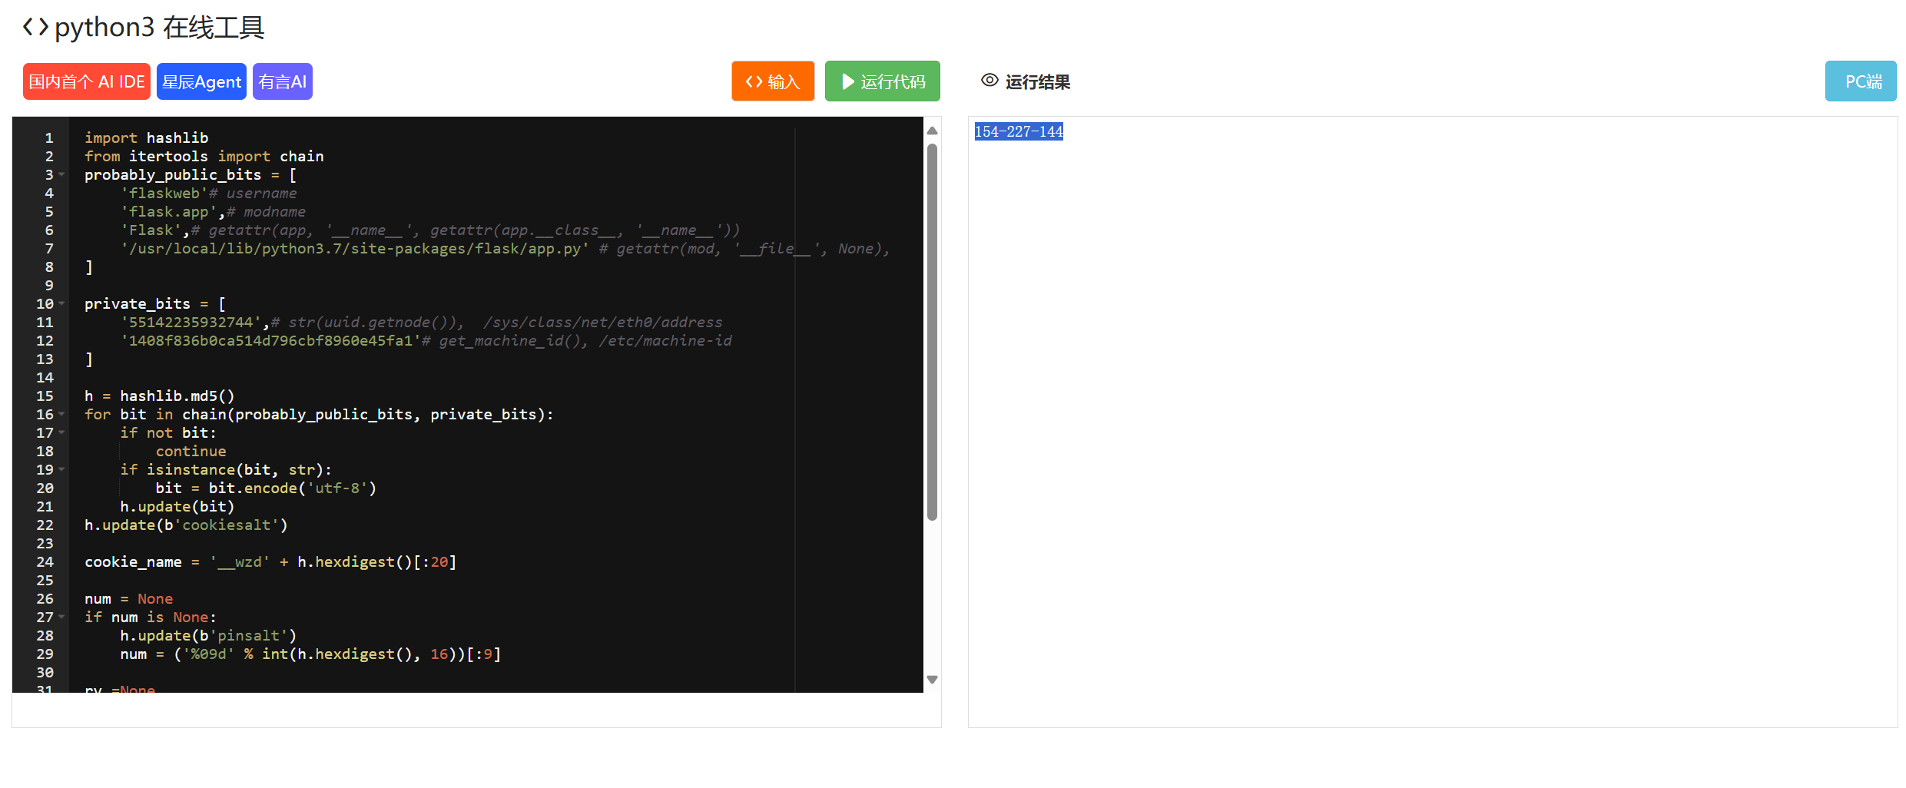
Task: Click the 国内首个 AI IDE button
Action: [87, 81]
